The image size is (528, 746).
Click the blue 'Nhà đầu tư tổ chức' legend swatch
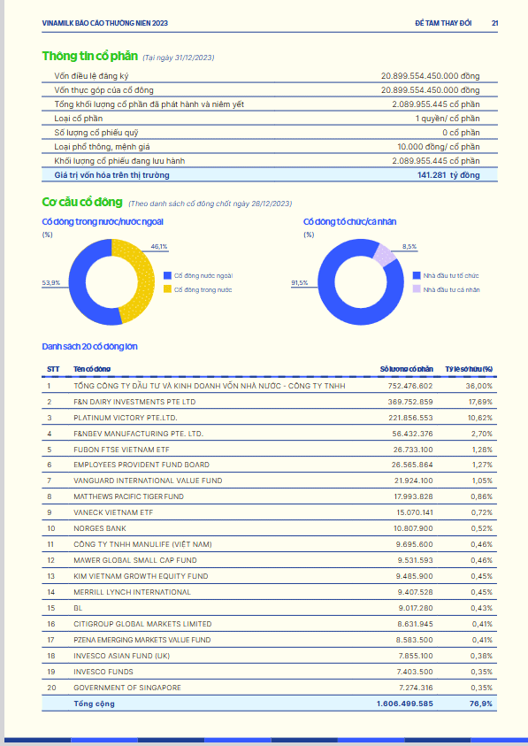pyautogui.click(x=417, y=275)
